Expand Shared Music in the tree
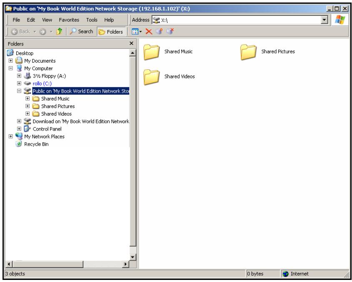The image size is (352, 282). 27,98
